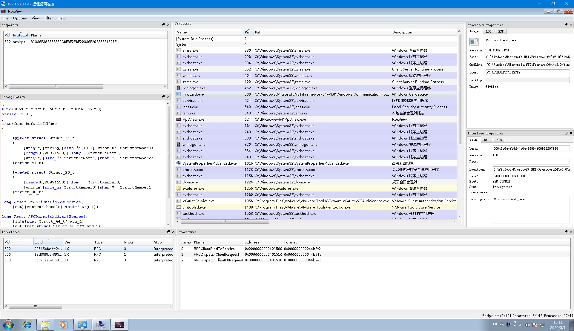Close the Decompilation panel

coord(168,97)
